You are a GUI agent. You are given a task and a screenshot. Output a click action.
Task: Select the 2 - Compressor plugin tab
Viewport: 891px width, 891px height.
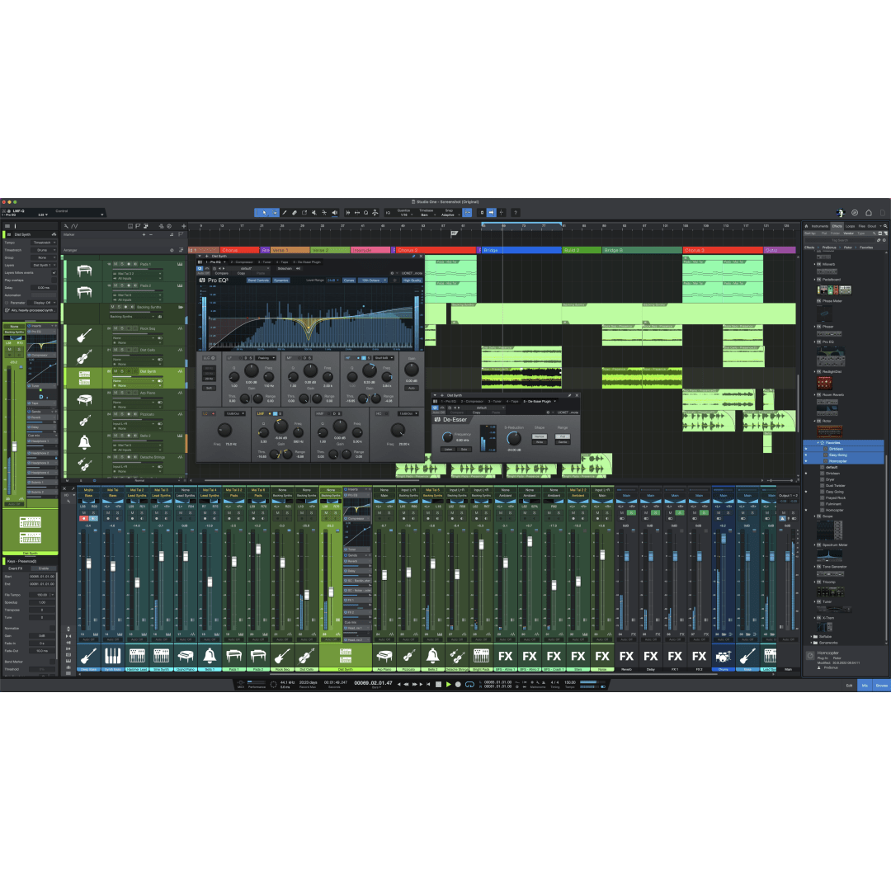point(242,262)
